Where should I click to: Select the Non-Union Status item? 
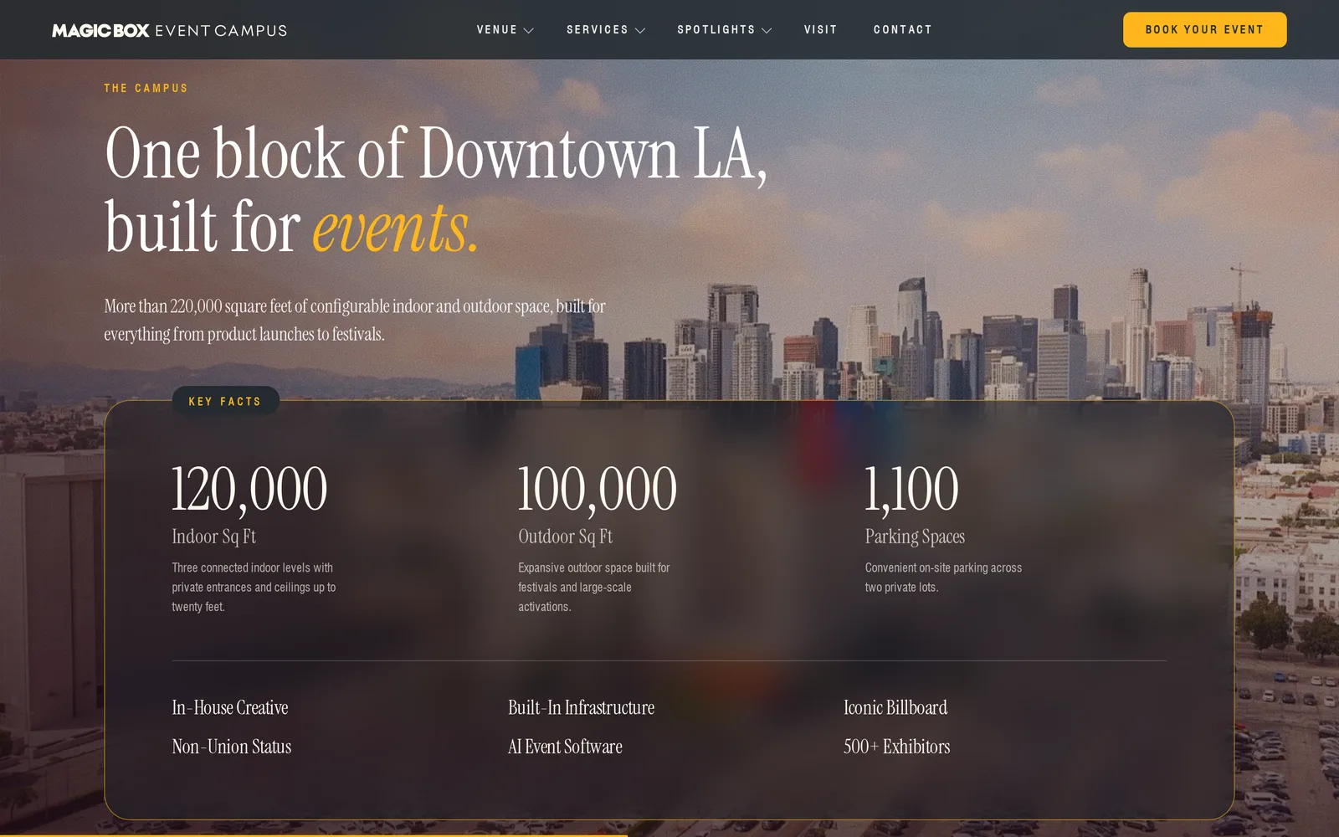(x=232, y=747)
